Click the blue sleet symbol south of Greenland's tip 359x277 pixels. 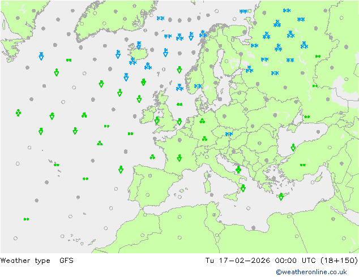click(41, 56)
